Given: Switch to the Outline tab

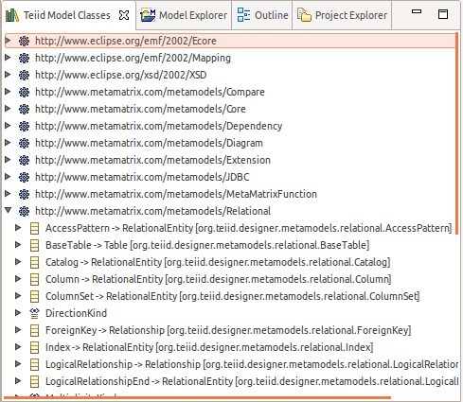Looking at the screenshot, I should click(262, 15).
